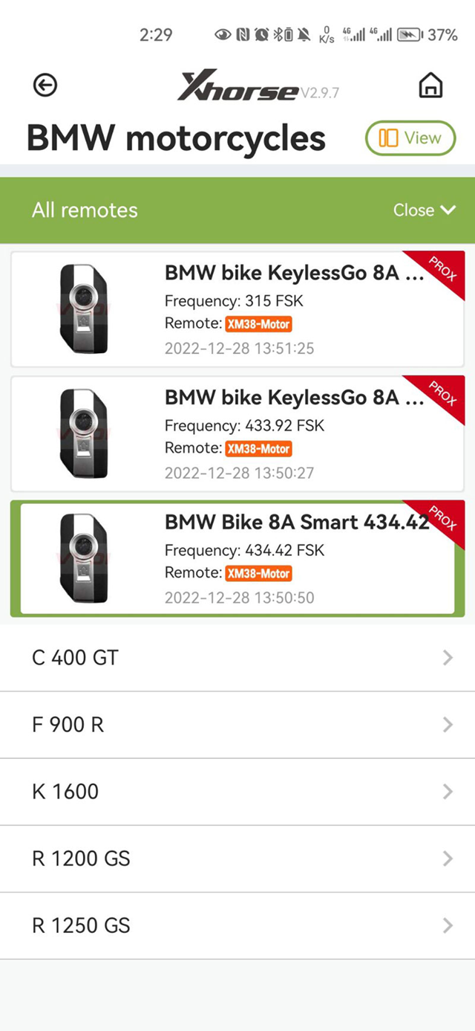This screenshot has height=1031, width=475.
Task: Open the R 1200 GS listing
Action: pos(237,859)
